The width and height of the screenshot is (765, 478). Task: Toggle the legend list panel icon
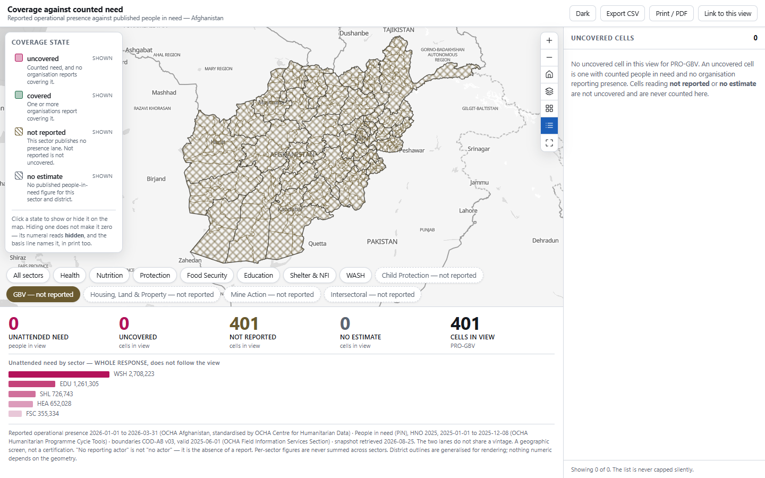pos(549,126)
